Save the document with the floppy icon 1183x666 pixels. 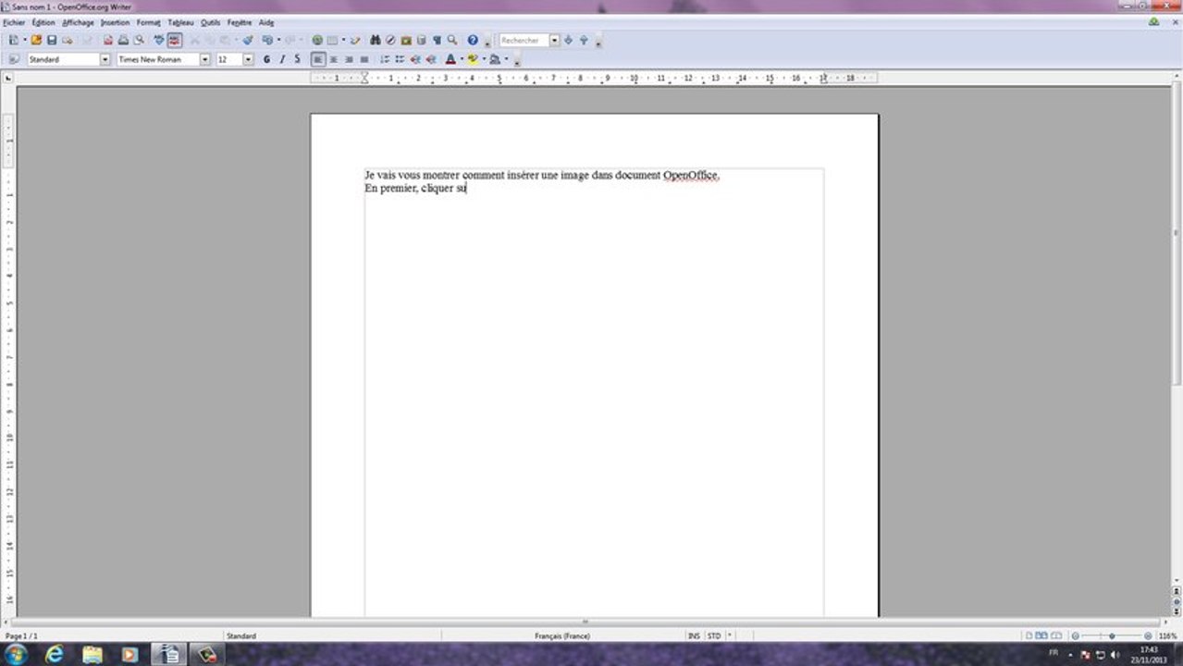pyautogui.click(x=52, y=41)
